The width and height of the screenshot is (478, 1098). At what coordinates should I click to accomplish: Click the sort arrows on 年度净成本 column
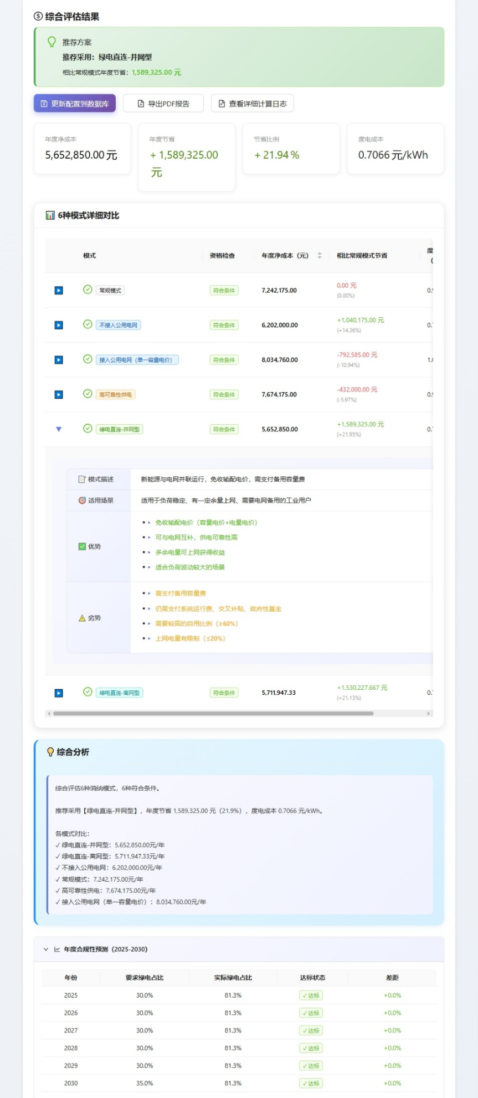319,256
